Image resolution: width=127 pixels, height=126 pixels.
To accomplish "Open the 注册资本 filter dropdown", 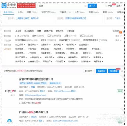I will click(45, 45).
